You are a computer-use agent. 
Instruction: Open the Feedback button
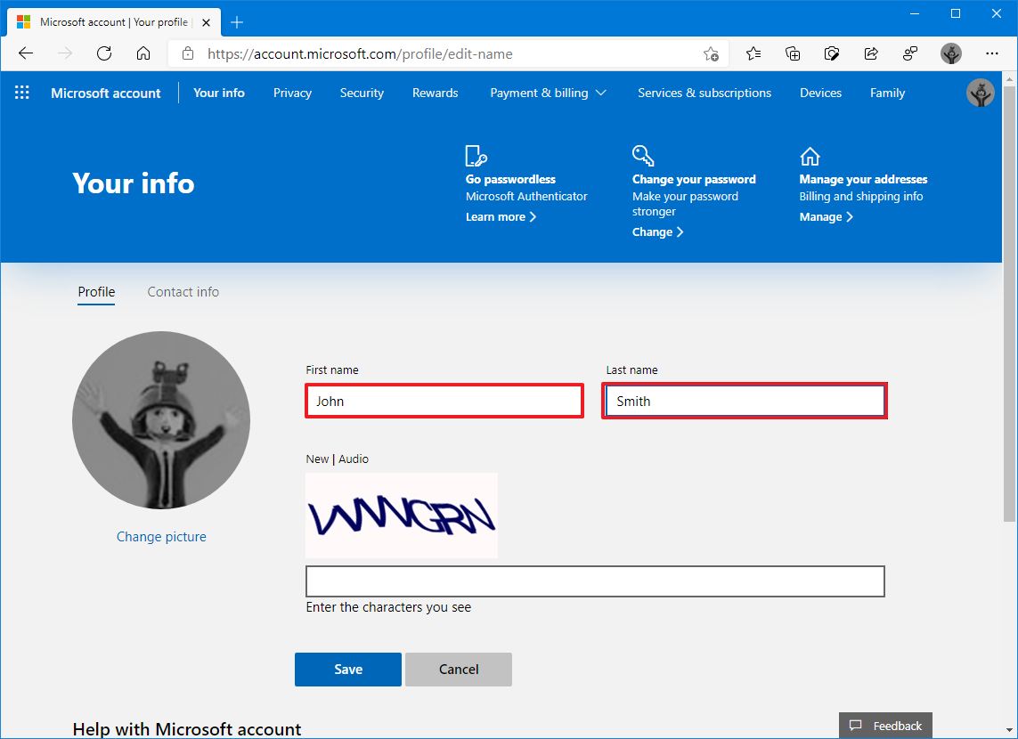(x=885, y=726)
